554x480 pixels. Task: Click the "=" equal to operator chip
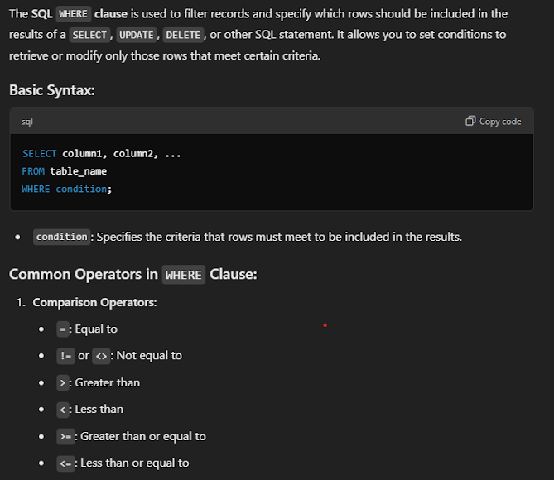pos(63,329)
